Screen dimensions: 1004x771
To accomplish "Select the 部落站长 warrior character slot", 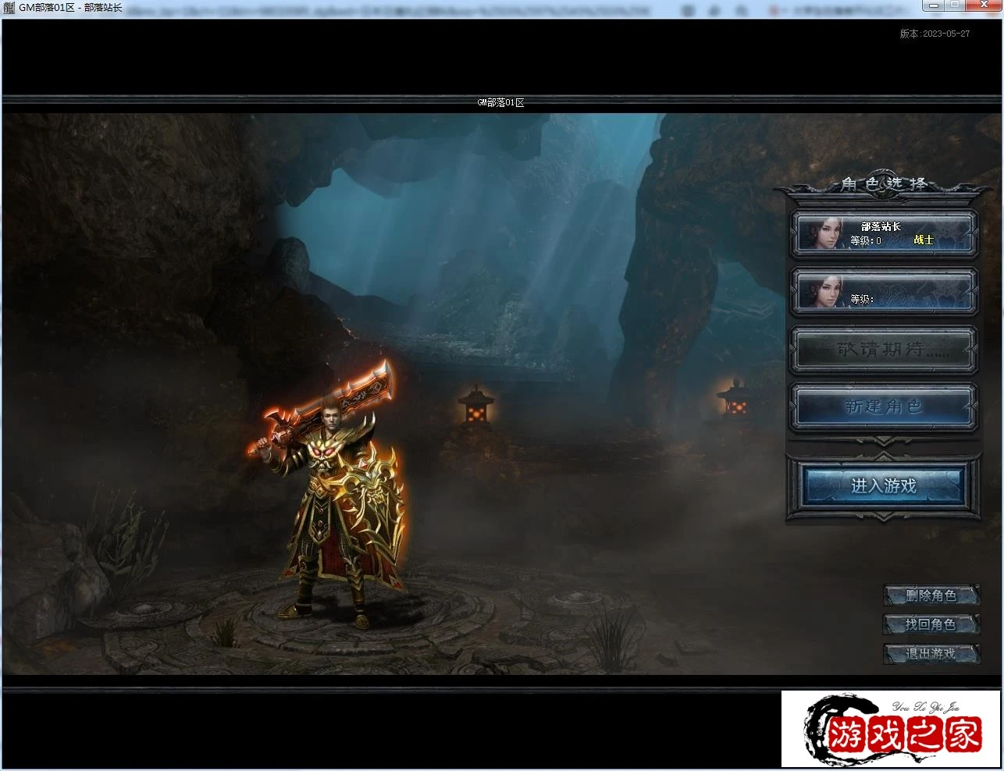I will [884, 233].
